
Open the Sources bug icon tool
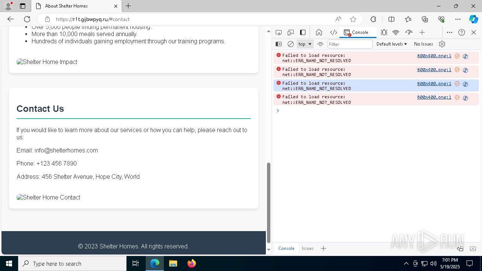click(x=384, y=32)
